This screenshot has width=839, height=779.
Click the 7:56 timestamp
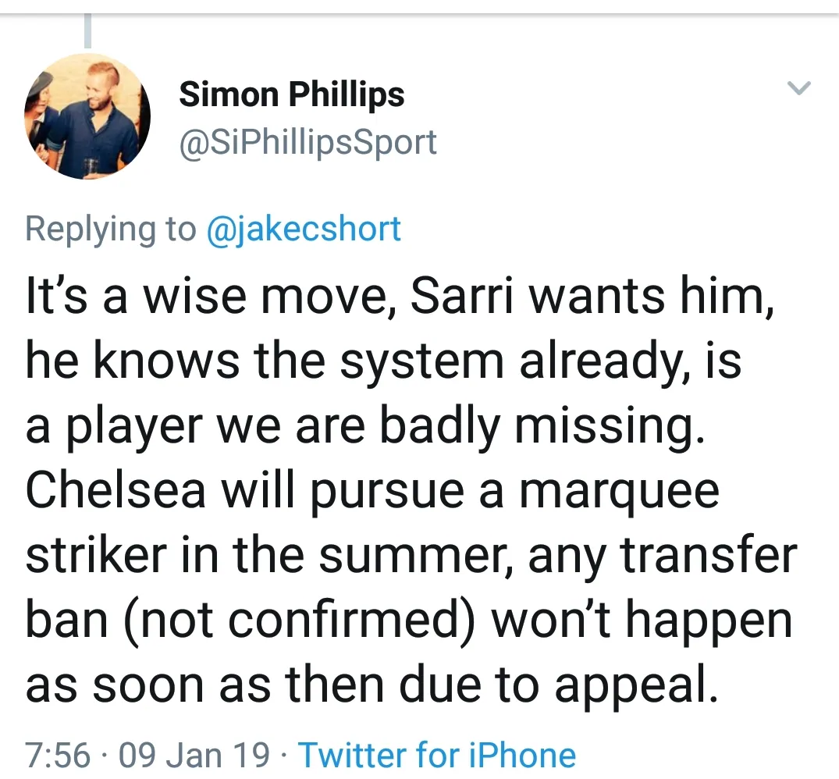[x=58, y=754]
